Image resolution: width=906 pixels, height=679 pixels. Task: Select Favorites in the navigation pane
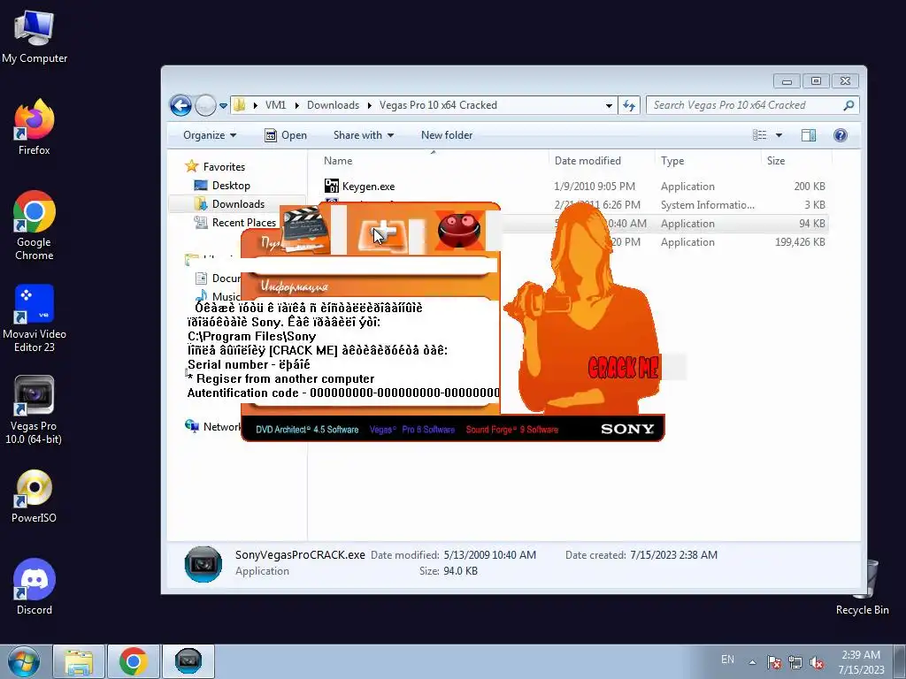tap(215, 167)
